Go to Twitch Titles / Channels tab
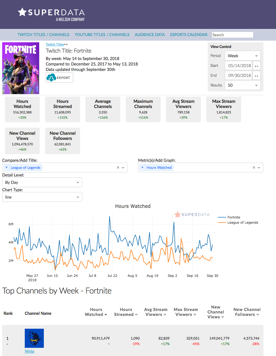The height and width of the screenshot is (356, 276). pyautogui.click(x=43, y=35)
